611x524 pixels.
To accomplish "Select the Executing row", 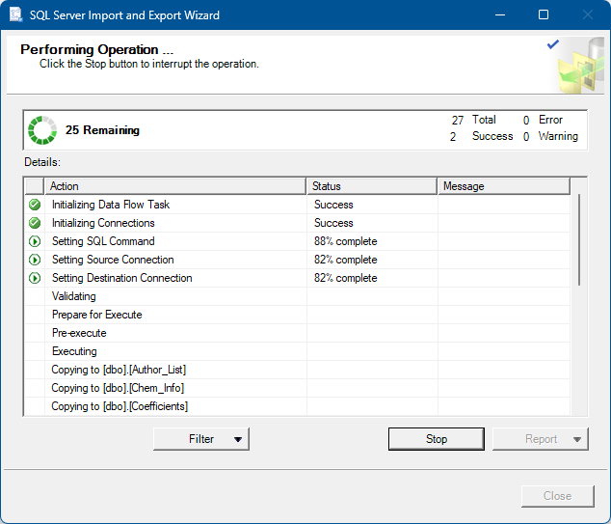I will (298, 351).
